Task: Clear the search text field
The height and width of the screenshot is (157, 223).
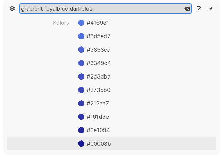Action: (x=187, y=9)
